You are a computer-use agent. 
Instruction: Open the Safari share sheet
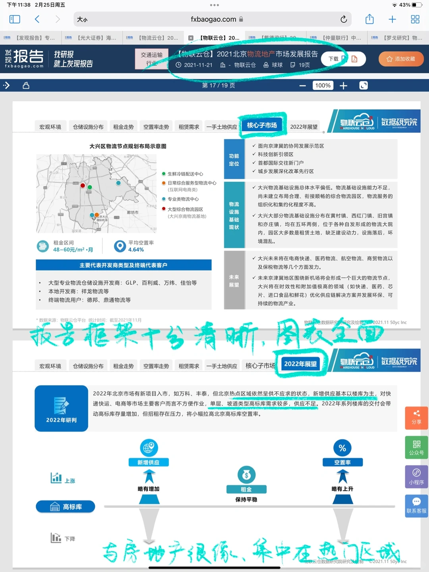click(369, 19)
